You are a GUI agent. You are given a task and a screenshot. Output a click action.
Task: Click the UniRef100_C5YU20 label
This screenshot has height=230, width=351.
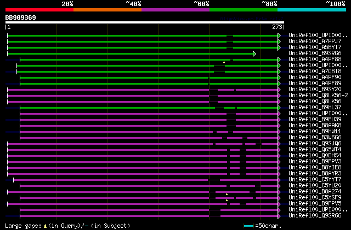click(x=315, y=186)
